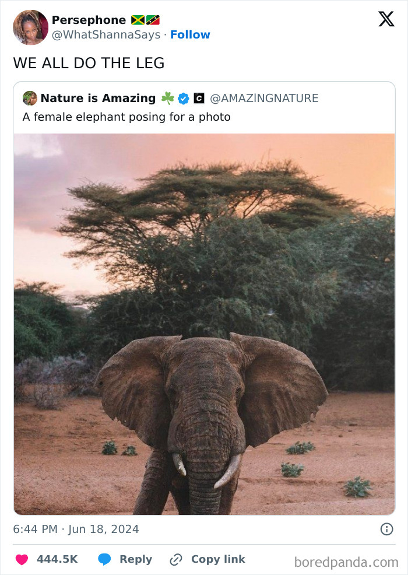This screenshot has width=408, height=575.
Task: Follow the @WhatShannaSays account
Action: pyautogui.click(x=189, y=34)
